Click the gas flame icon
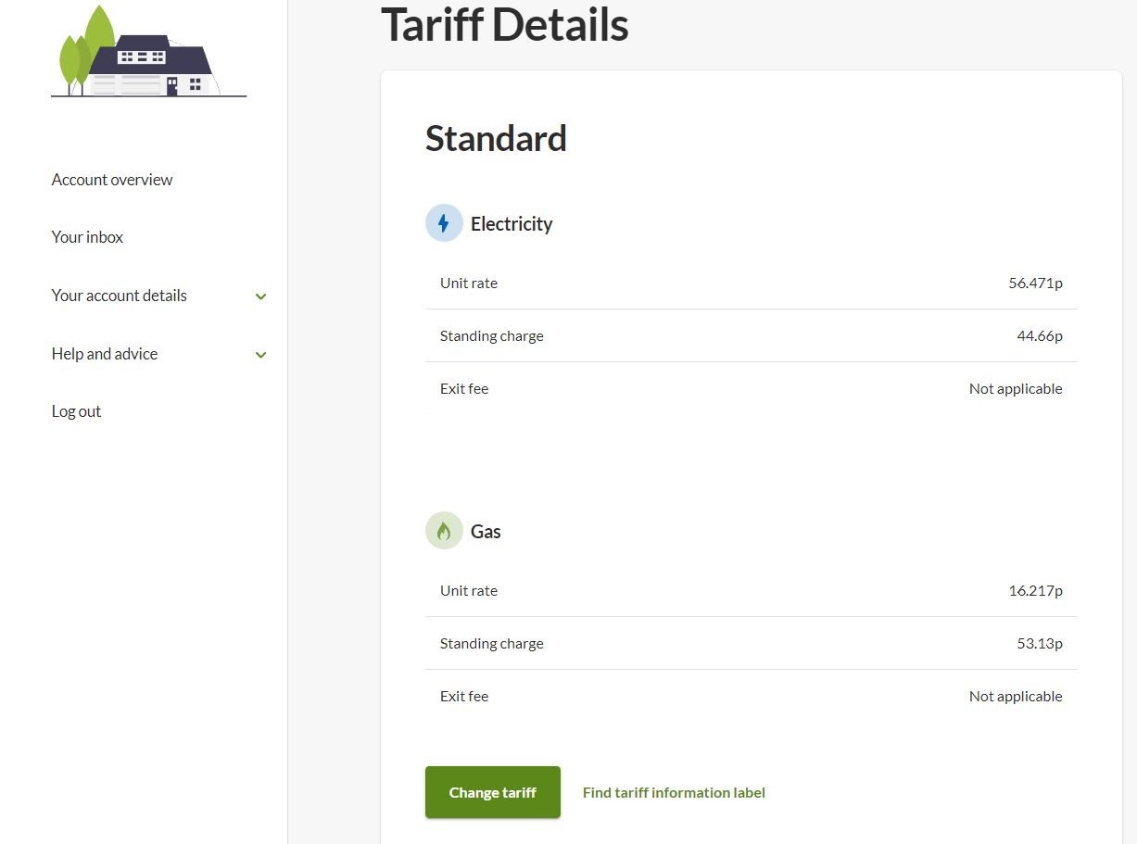Screen dimensions: 1137x844 pos(444,531)
